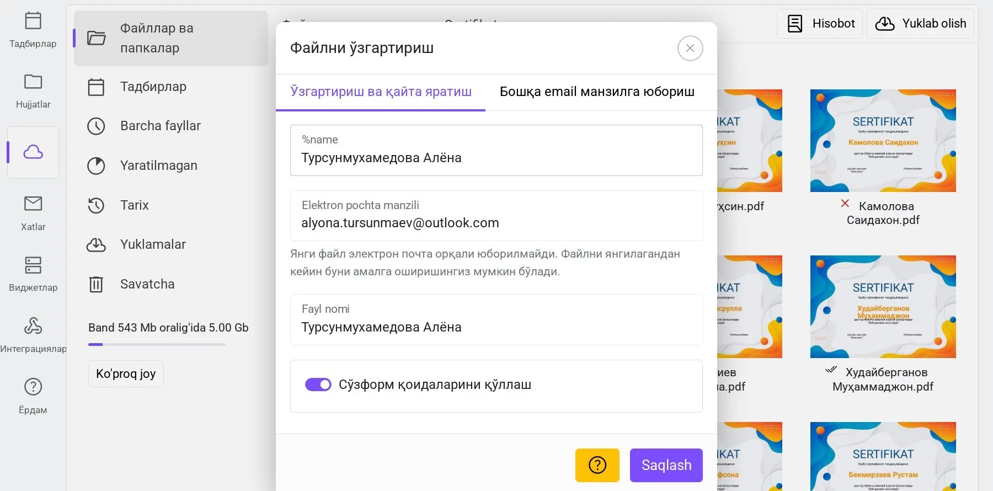Click the Yuklab olish button
993x491 pixels.
pos(920,24)
